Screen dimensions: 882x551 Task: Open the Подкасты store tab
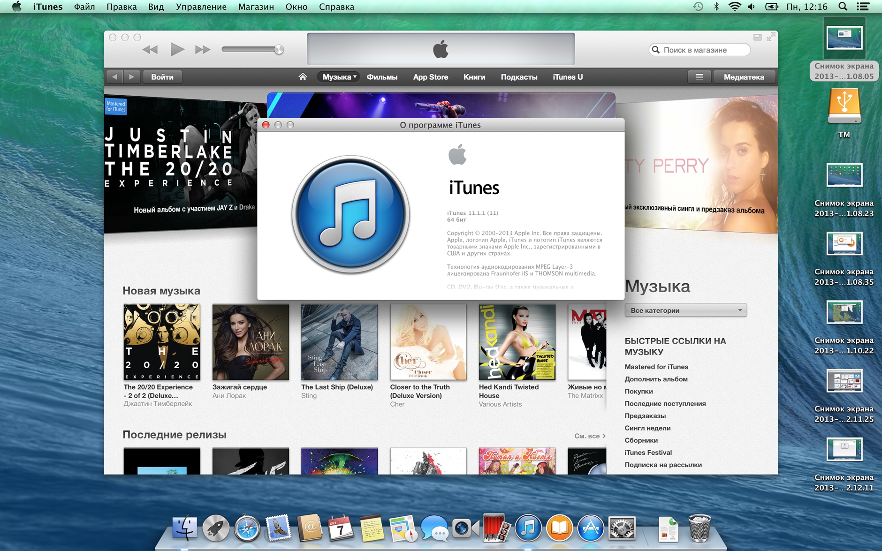pos(519,77)
